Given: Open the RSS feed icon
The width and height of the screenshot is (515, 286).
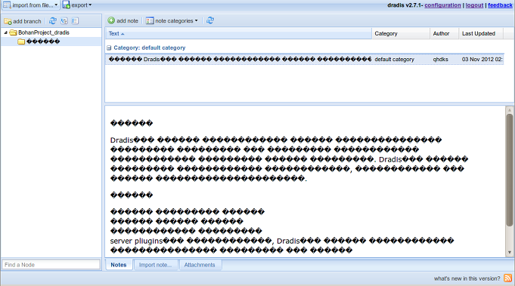Looking at the screenshot, I should click(x=507, y=278).
